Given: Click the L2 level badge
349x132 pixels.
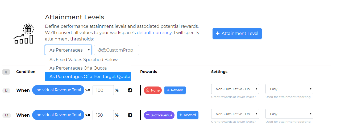Looking at the screenshot, I should [x=6, y=115].
